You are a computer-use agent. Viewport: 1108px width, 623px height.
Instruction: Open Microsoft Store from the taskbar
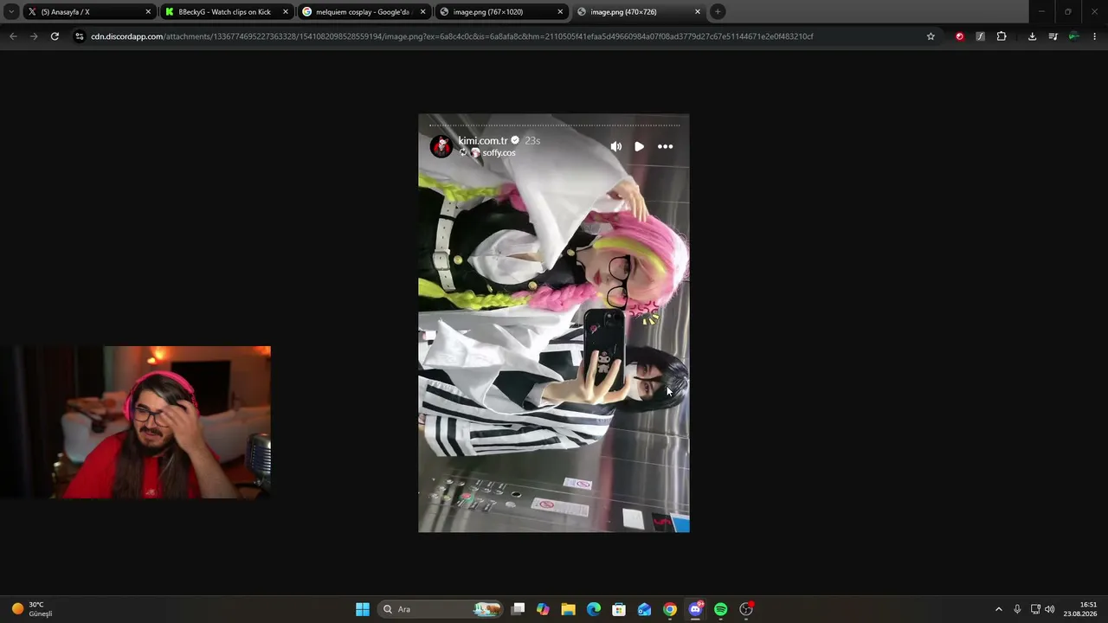pyautogui.click(x=619, y=609)
